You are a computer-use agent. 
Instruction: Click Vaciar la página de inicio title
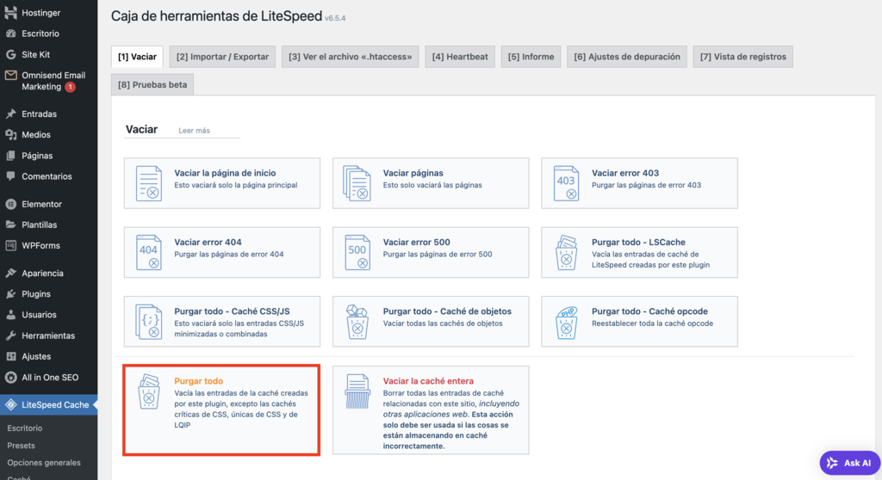tap(225, 173)
